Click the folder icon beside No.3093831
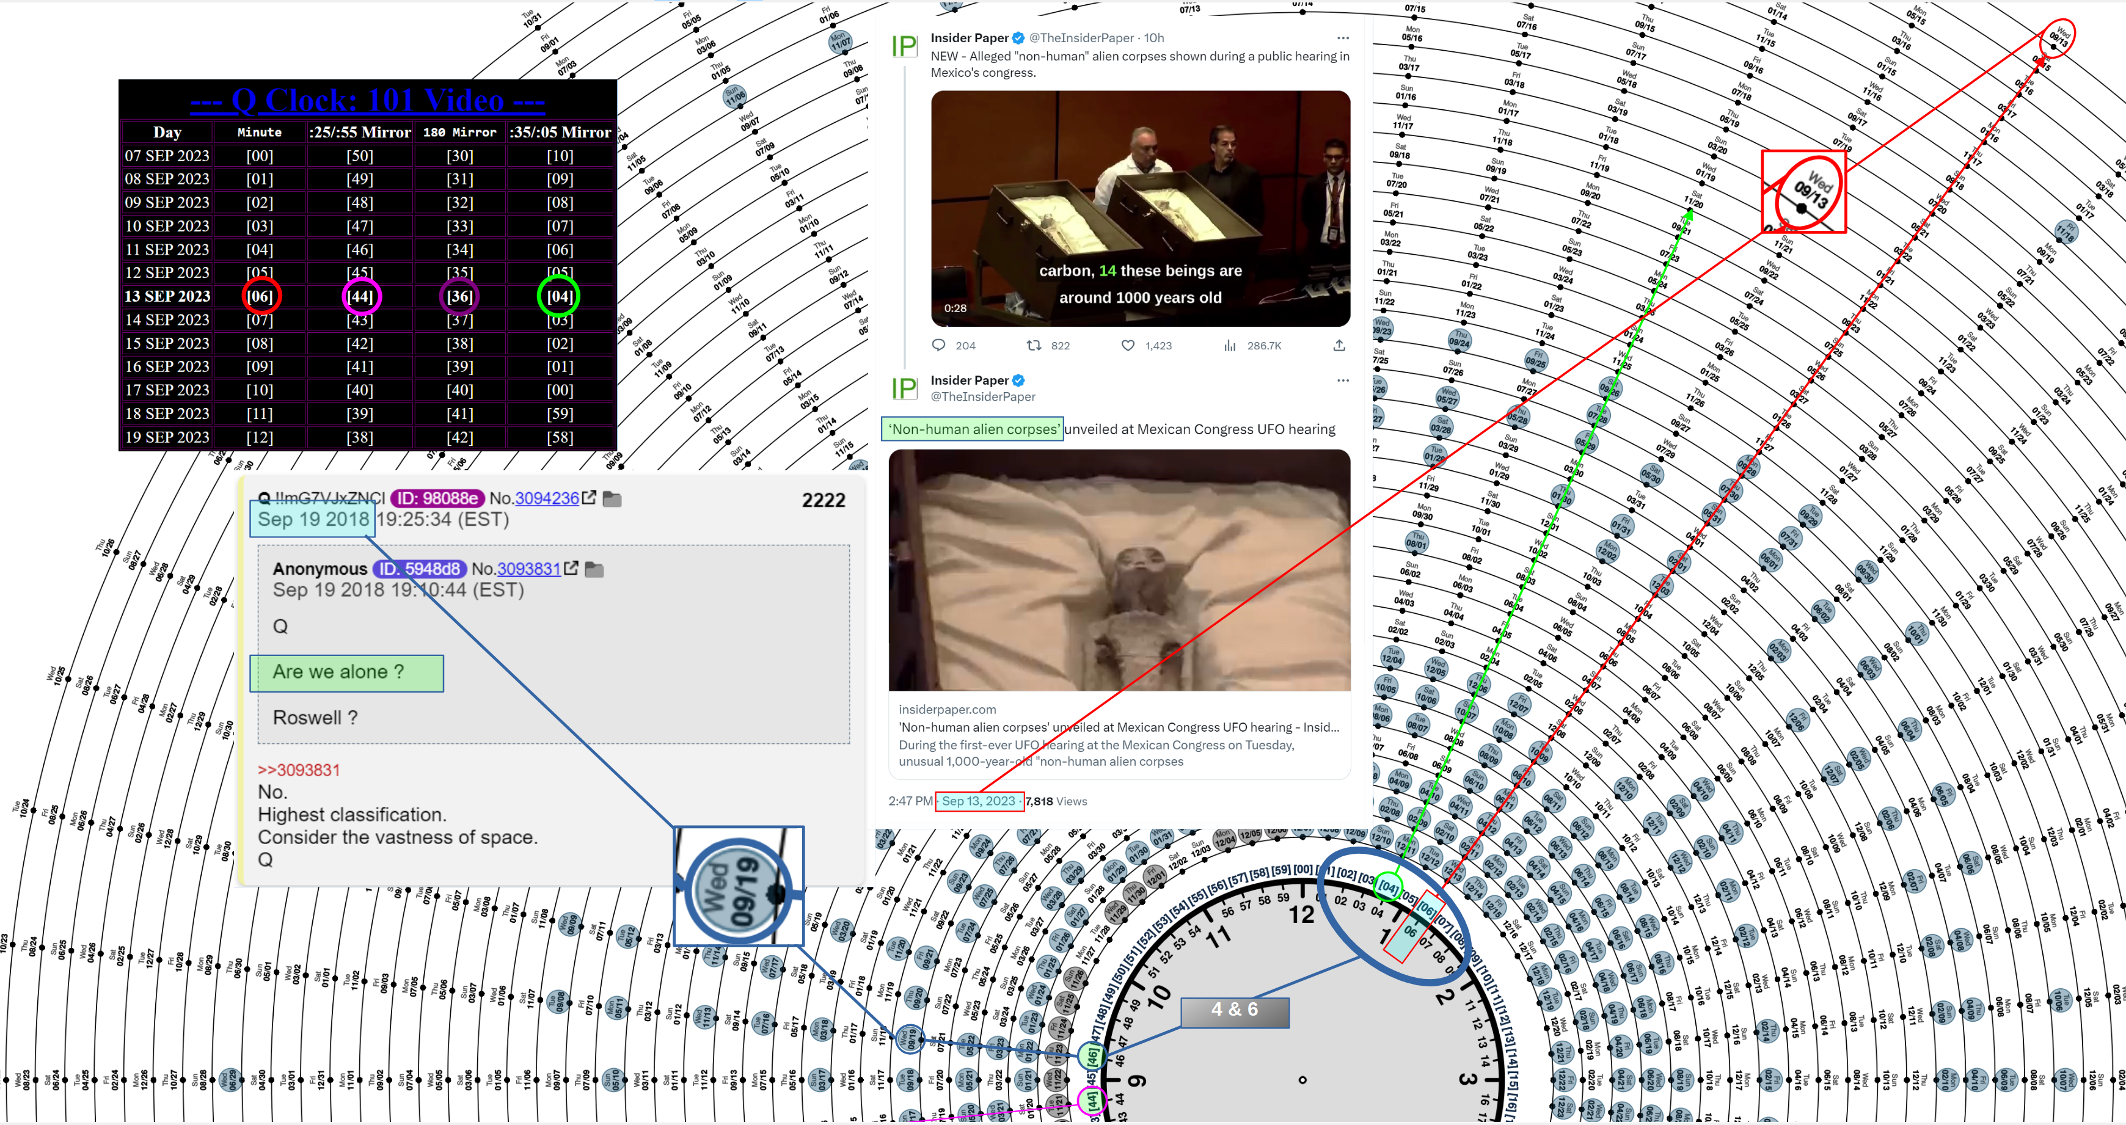 593,570
